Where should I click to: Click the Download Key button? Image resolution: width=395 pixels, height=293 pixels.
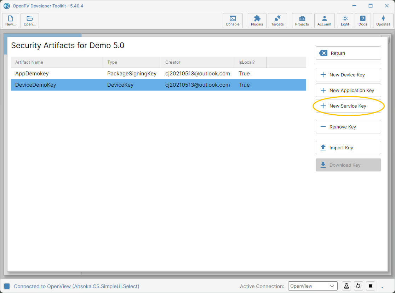[x=348, y=165]
